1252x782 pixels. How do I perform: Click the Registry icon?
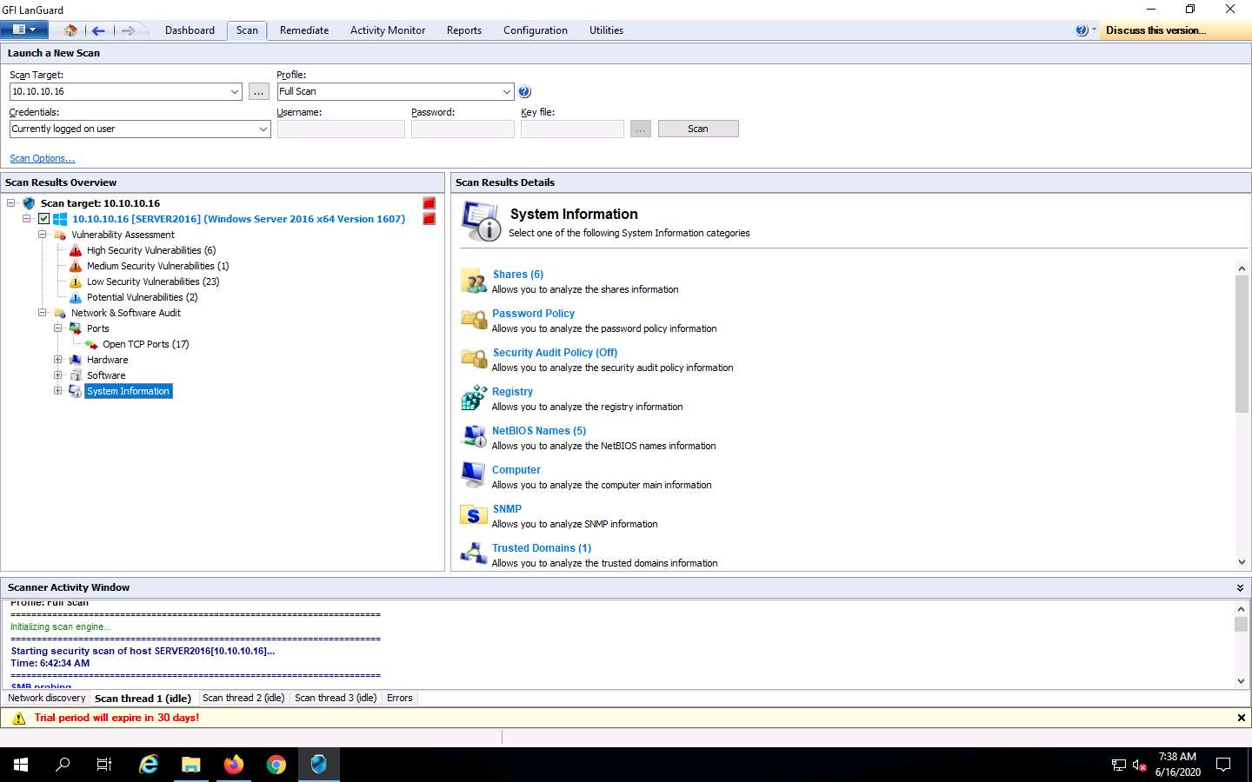(x=475, y=398)
